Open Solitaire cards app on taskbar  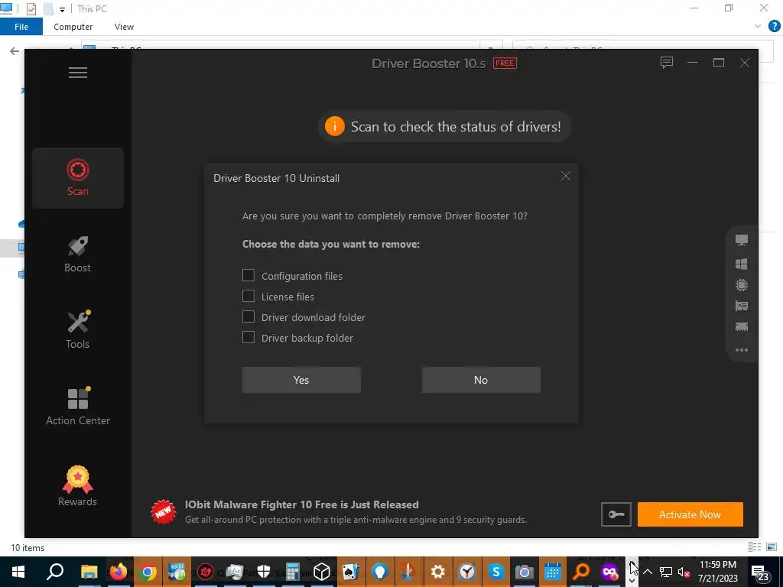[350, 572]
